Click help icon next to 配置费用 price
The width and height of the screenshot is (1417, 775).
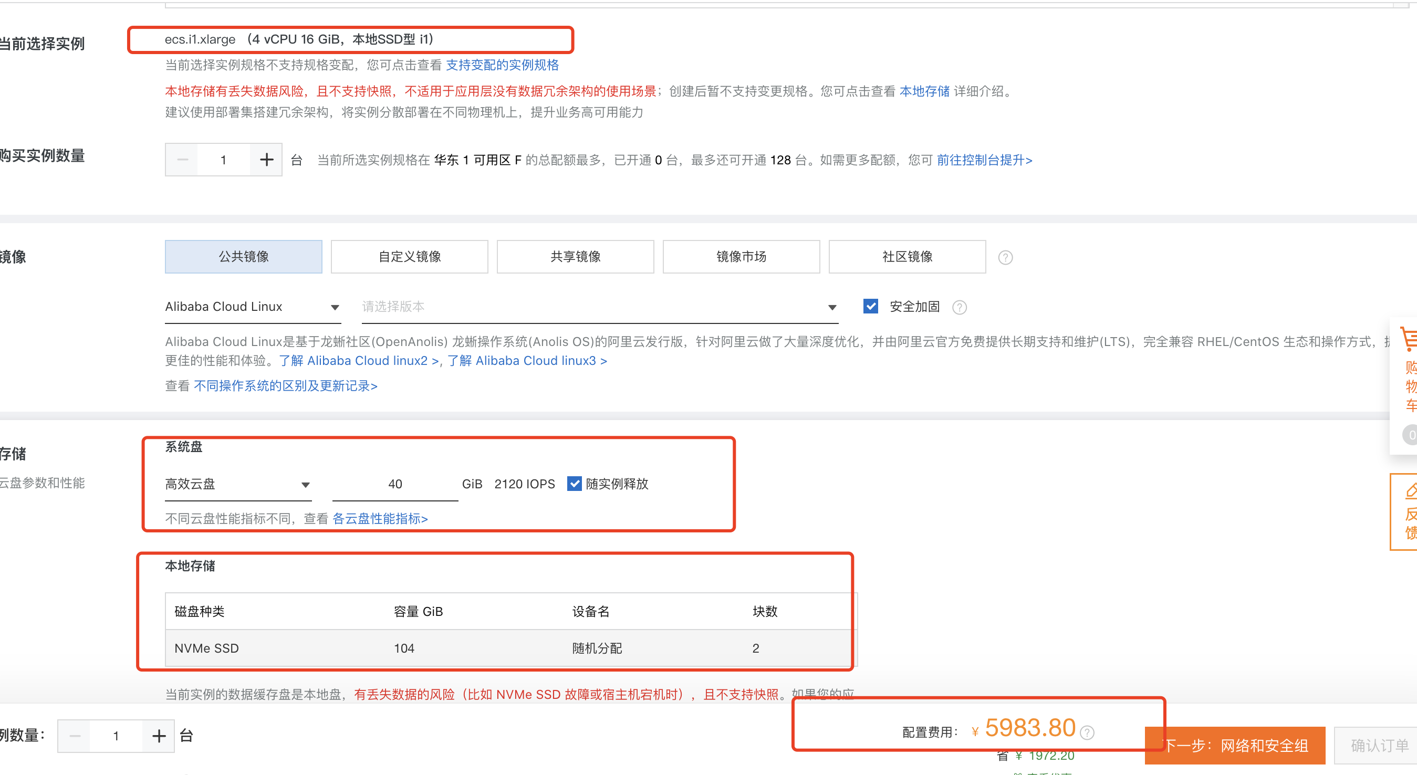coord(1087,732)
